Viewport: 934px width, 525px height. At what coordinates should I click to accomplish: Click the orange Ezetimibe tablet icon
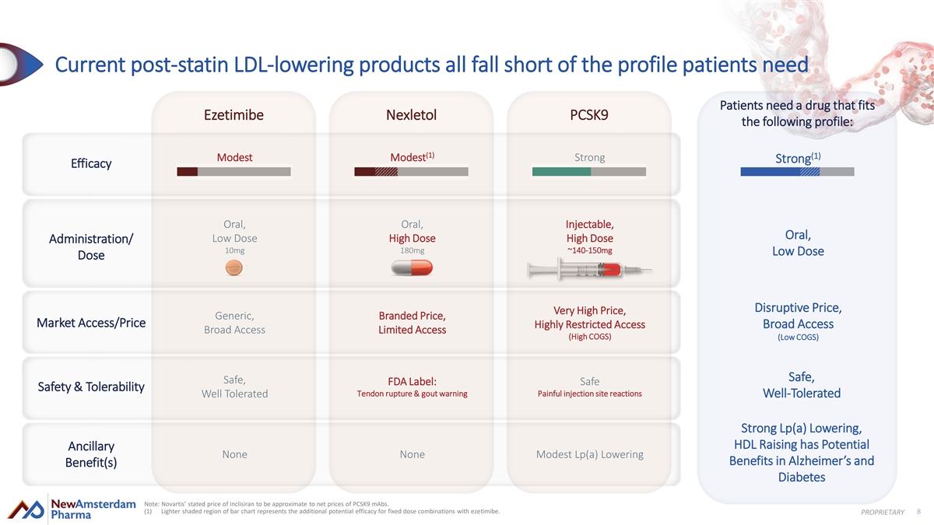[x=233, y=268]
